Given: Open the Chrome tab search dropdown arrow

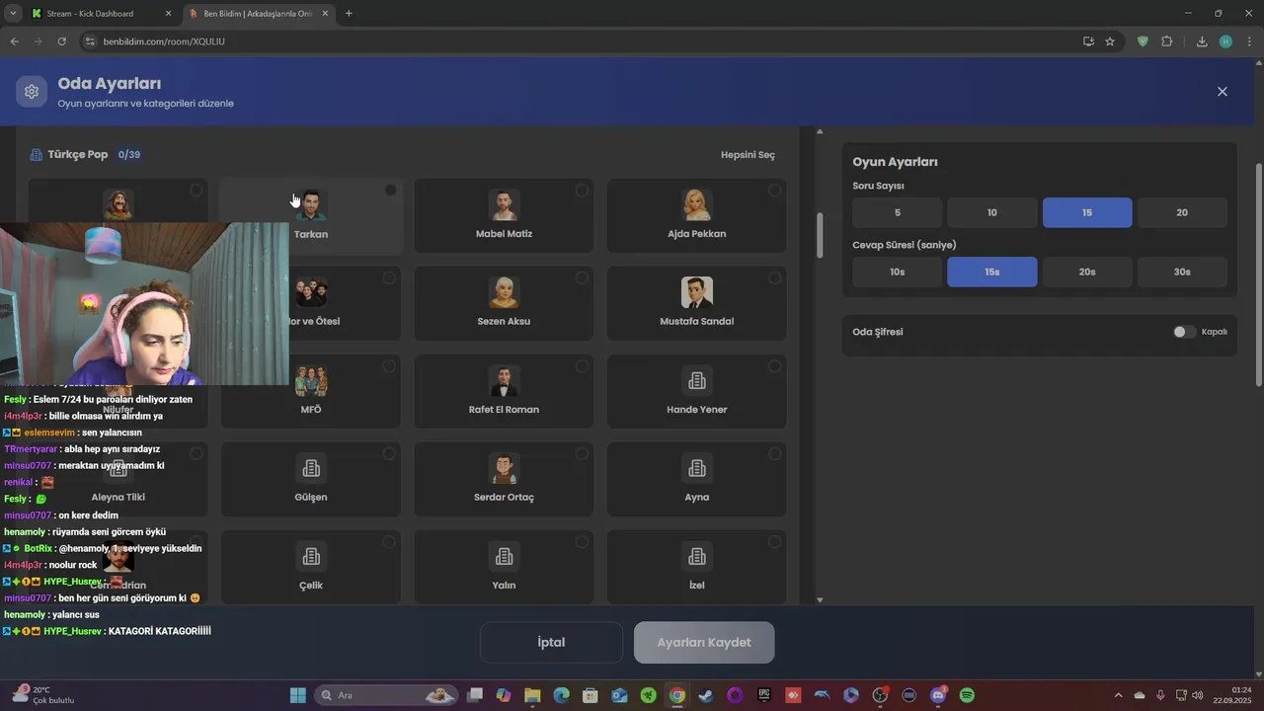Looking at the screenshot, I should click(13, 13).
